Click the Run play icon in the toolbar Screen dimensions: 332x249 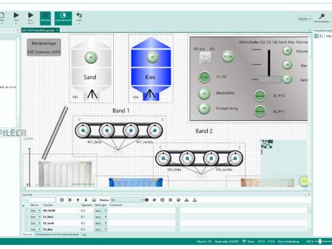tap(16, 15)
